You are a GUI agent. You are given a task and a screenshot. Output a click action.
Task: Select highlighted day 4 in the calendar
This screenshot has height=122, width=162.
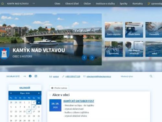[39, 102]
